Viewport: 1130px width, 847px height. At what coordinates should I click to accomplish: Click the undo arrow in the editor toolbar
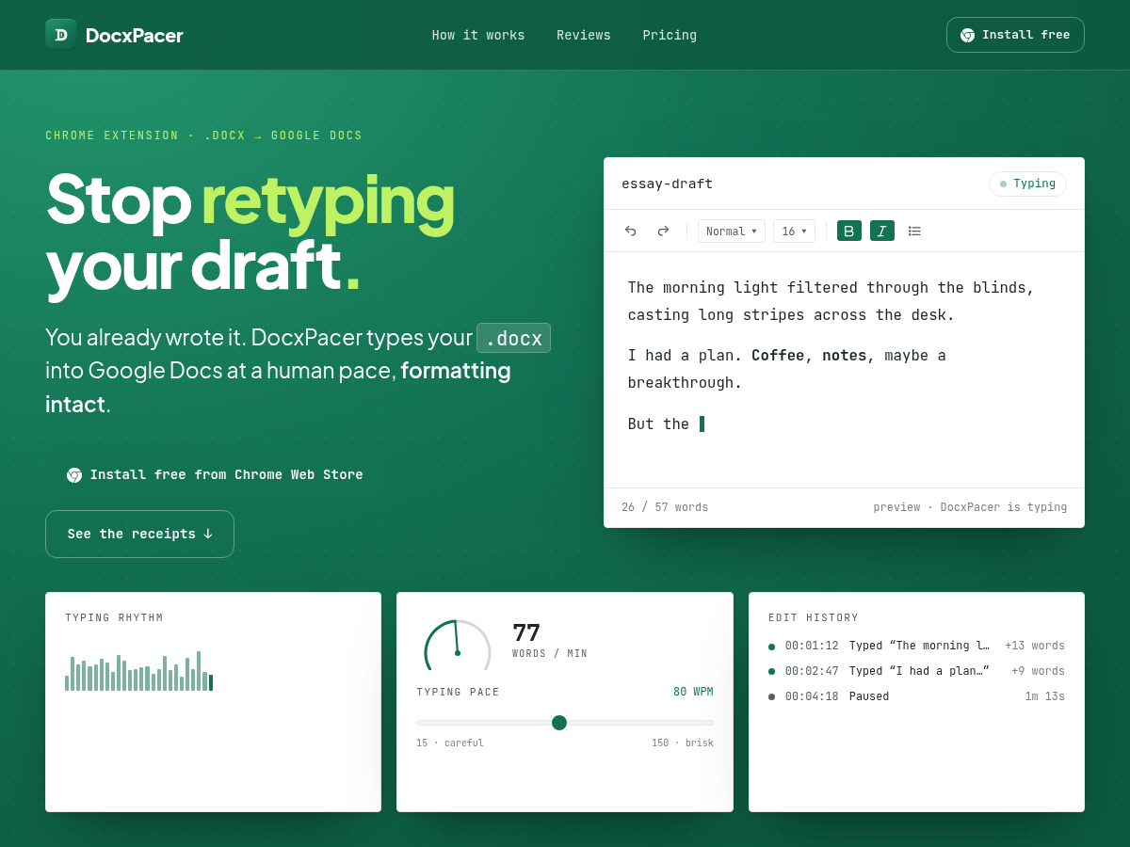pyautogui.click(x=631, y=231)
